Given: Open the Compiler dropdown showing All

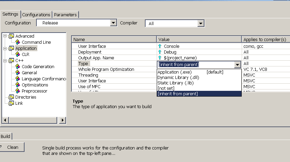Looking at the screenshot, I should coord(201,23).
